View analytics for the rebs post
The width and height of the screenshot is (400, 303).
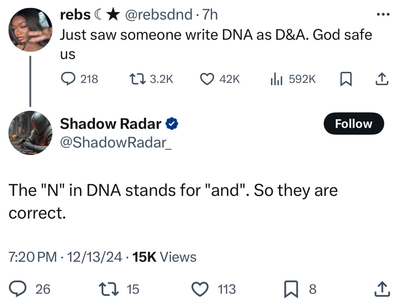pos(277,79)
